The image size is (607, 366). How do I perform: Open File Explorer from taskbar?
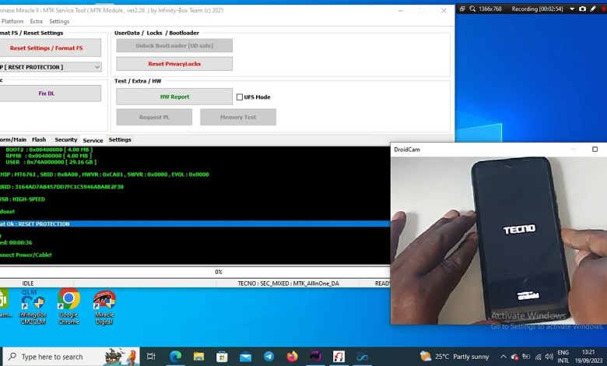[x=198, y=357]
